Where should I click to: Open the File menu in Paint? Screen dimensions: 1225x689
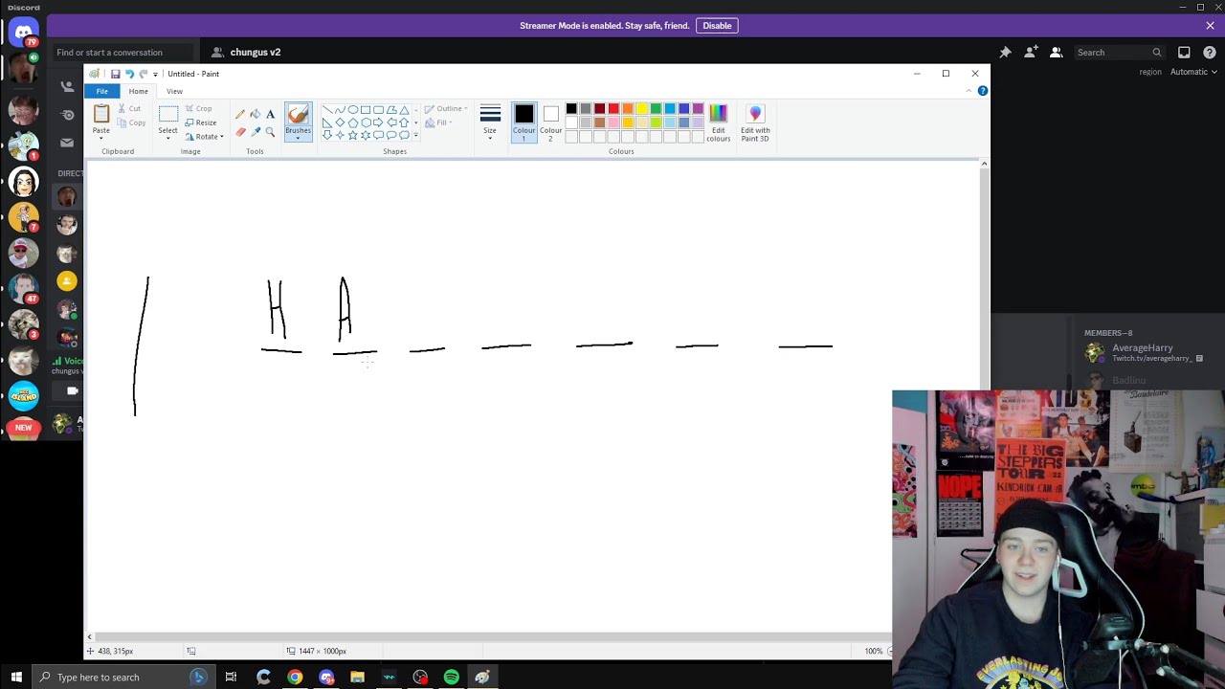coord(101,91)
